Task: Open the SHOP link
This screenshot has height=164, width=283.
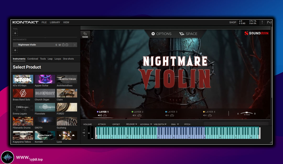Action: point(233,22)
